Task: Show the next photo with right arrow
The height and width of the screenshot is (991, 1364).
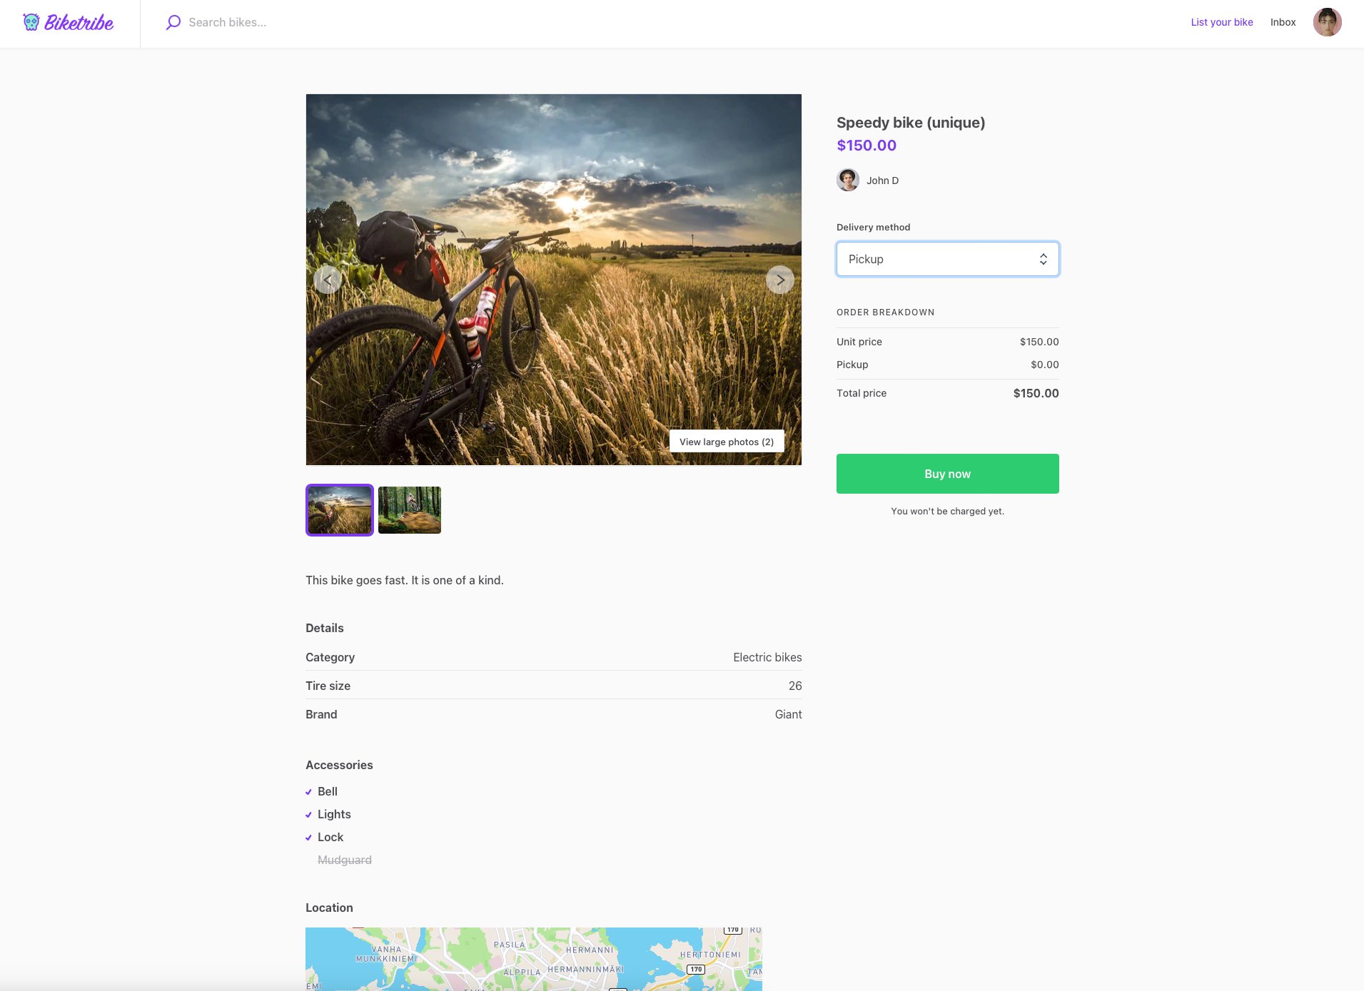Action: 779,280
